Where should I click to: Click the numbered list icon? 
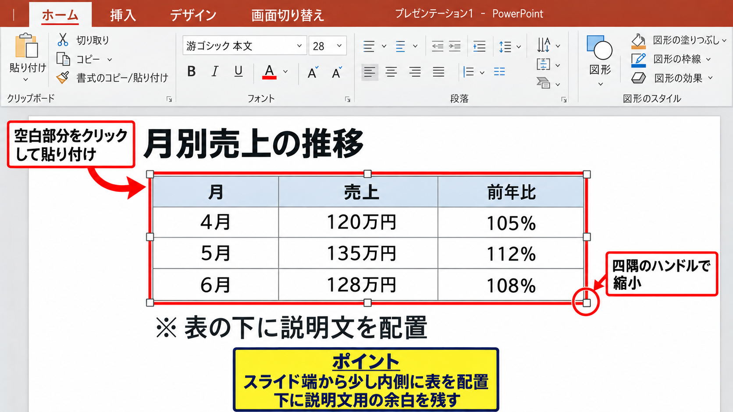click(x=400, y=46)
